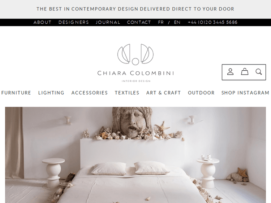Open the Designers menu item
Image resolution: width=271 pixels, height=203 pixels.
tap(74, 22)
